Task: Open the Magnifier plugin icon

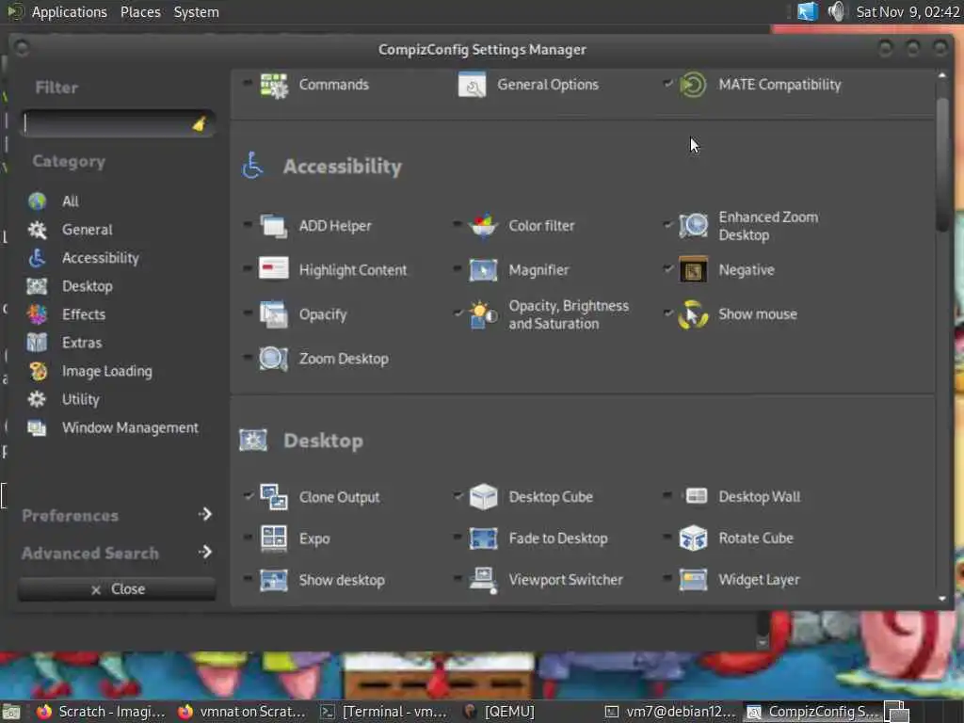Action: tap(483, 270)
